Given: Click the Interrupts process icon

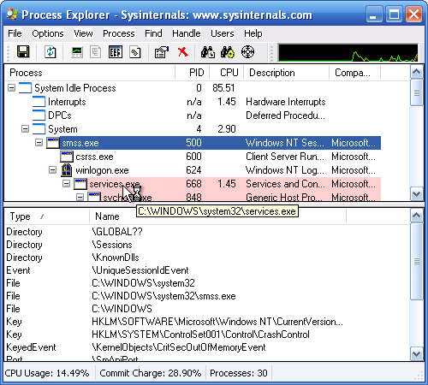Looking at the screenshot, I should point(39,102).
